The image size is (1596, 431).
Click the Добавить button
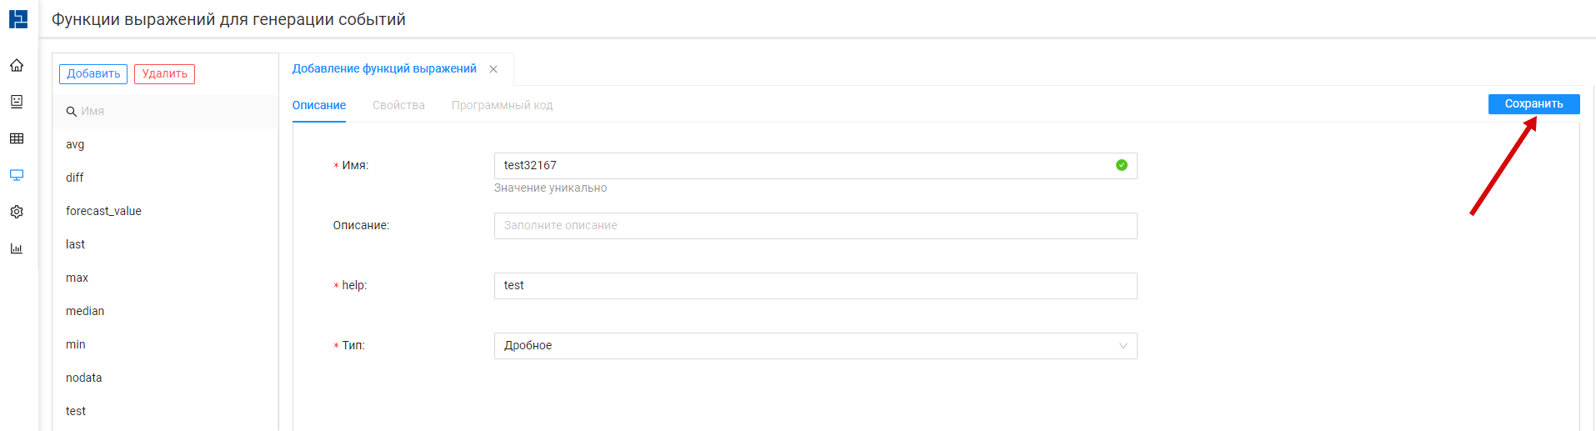tap(93, 74)
